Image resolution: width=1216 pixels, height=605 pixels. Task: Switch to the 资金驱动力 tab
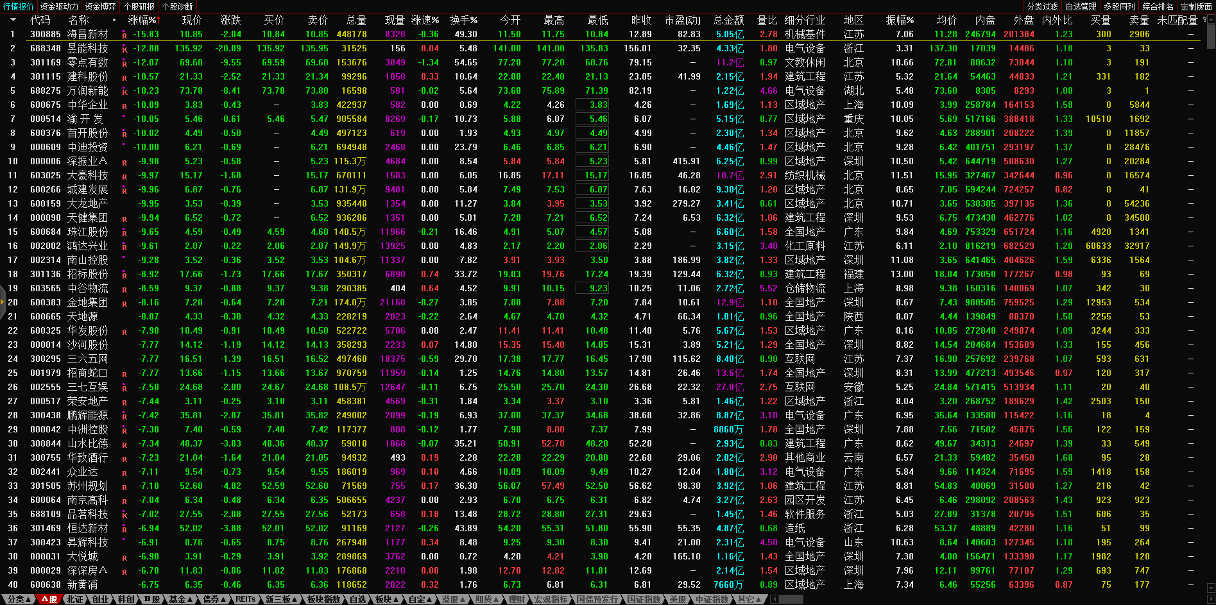59,6
